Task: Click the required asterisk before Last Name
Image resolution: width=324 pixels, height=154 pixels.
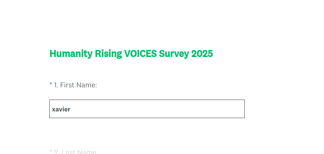Action: click(x=51, y=151)
